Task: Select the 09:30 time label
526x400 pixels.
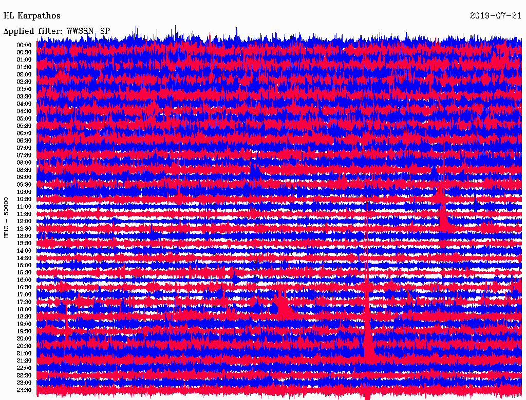Action: tap(24, 185)
